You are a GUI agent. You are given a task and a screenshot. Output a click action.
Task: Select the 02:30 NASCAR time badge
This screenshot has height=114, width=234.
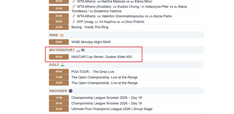59,57
